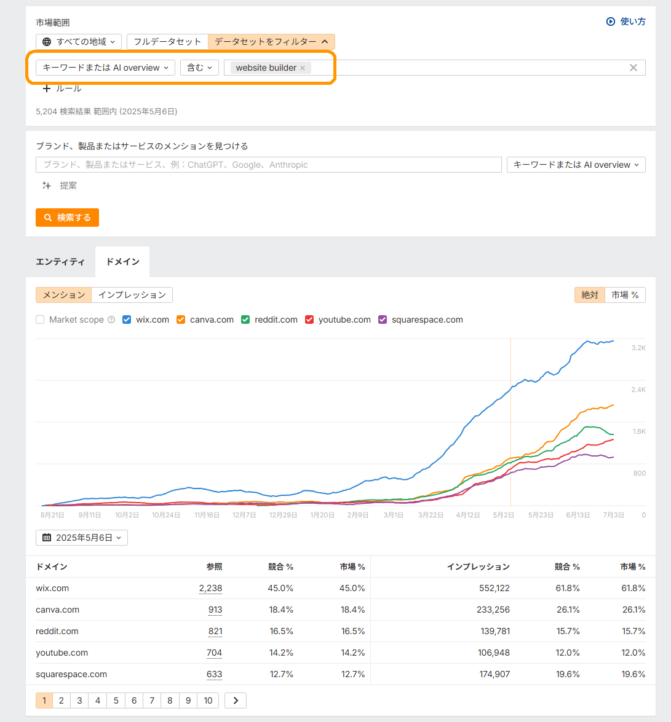
Task: Click the canva.com domain row name
Action: coord(58,610)
